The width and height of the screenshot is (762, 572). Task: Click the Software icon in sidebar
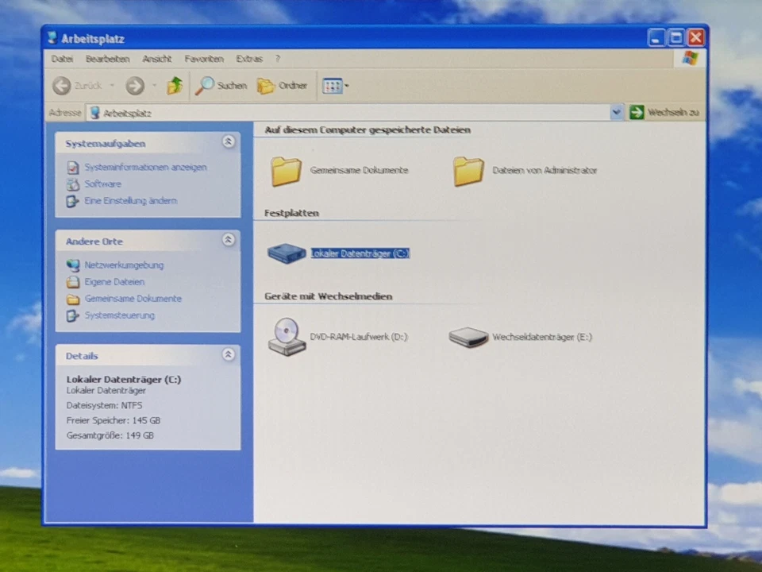(73, 184)
